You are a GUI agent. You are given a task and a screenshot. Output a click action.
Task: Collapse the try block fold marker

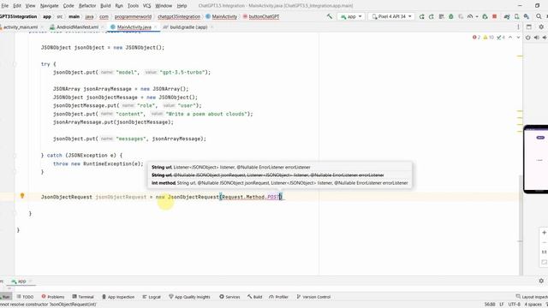(x=15, y=64)
